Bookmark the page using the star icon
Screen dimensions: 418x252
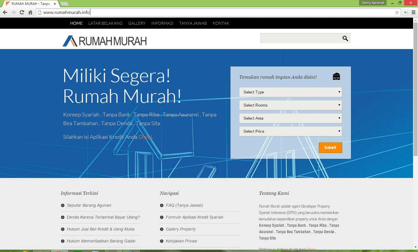[397, 12]
